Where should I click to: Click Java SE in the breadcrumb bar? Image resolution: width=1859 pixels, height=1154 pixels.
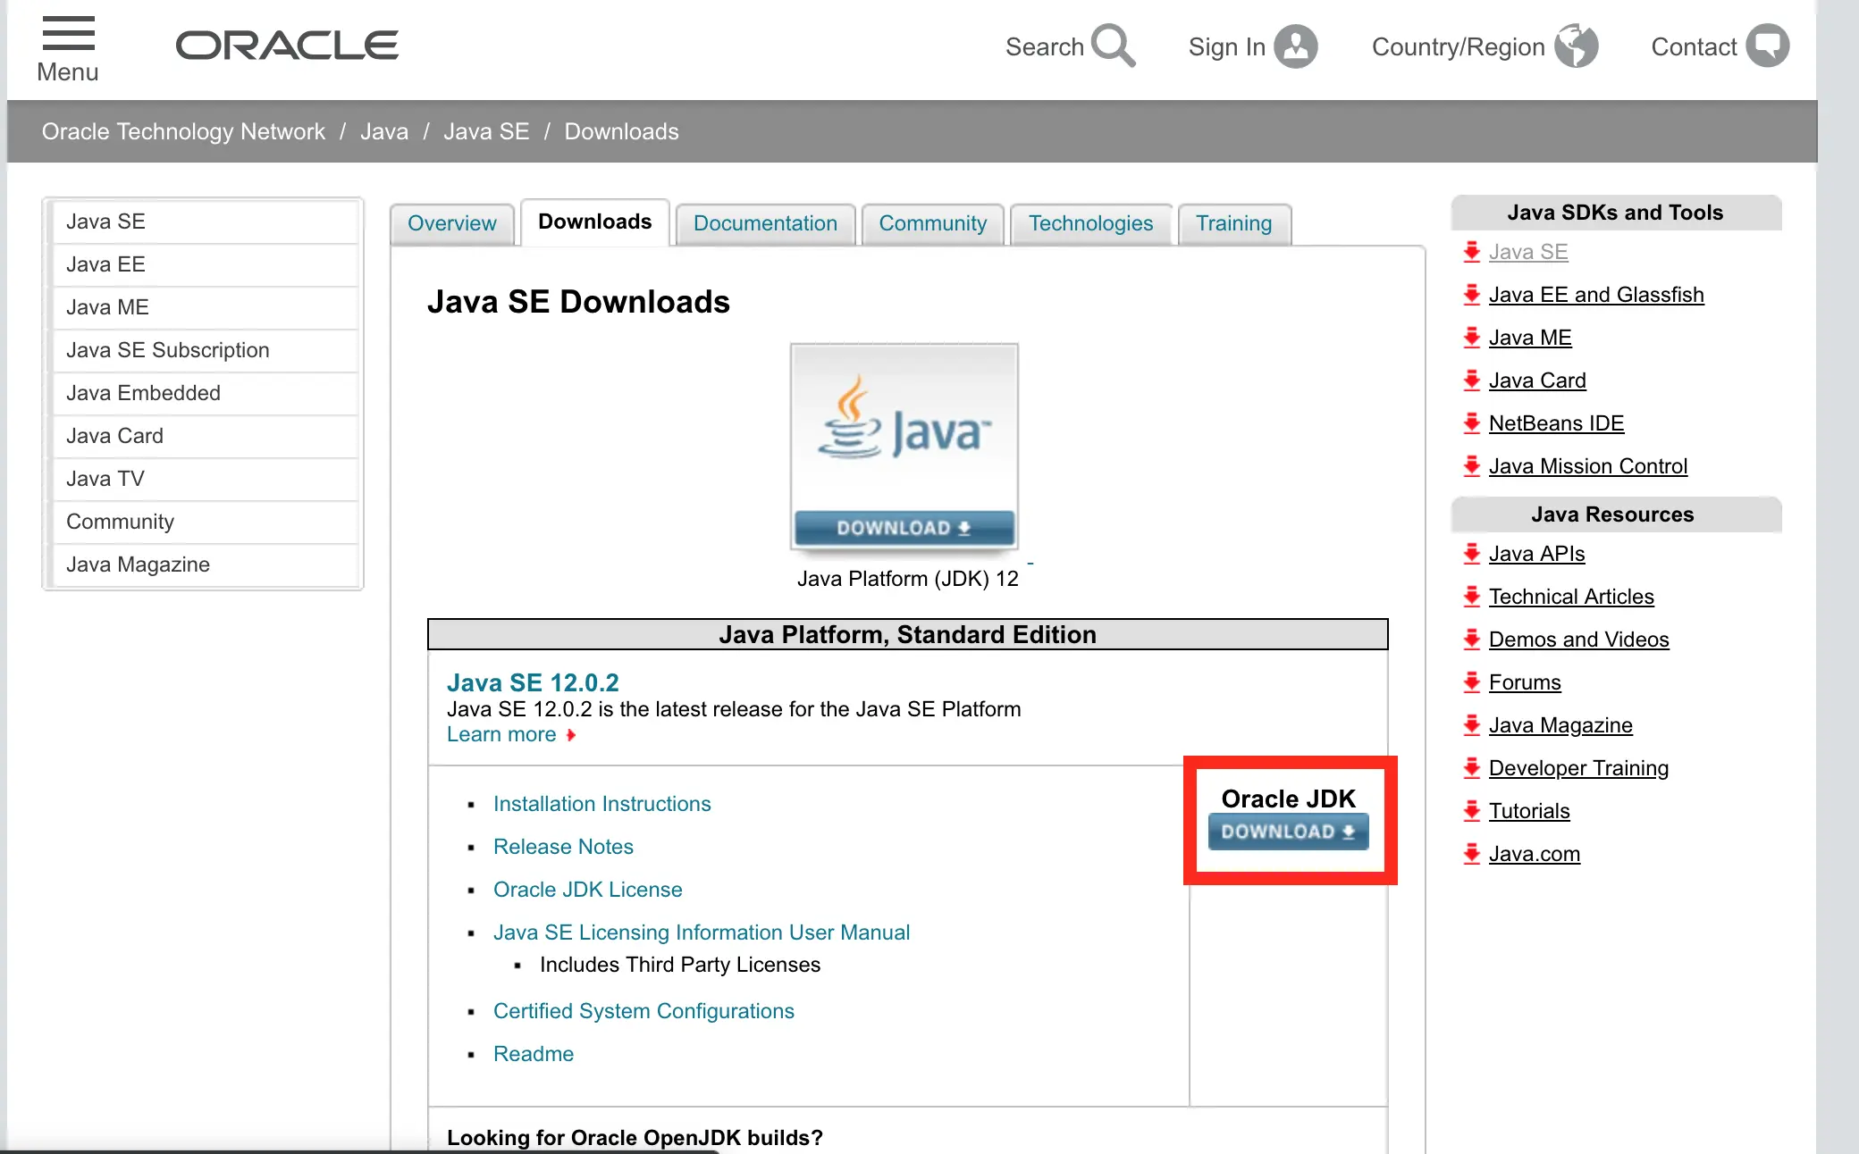486,131
